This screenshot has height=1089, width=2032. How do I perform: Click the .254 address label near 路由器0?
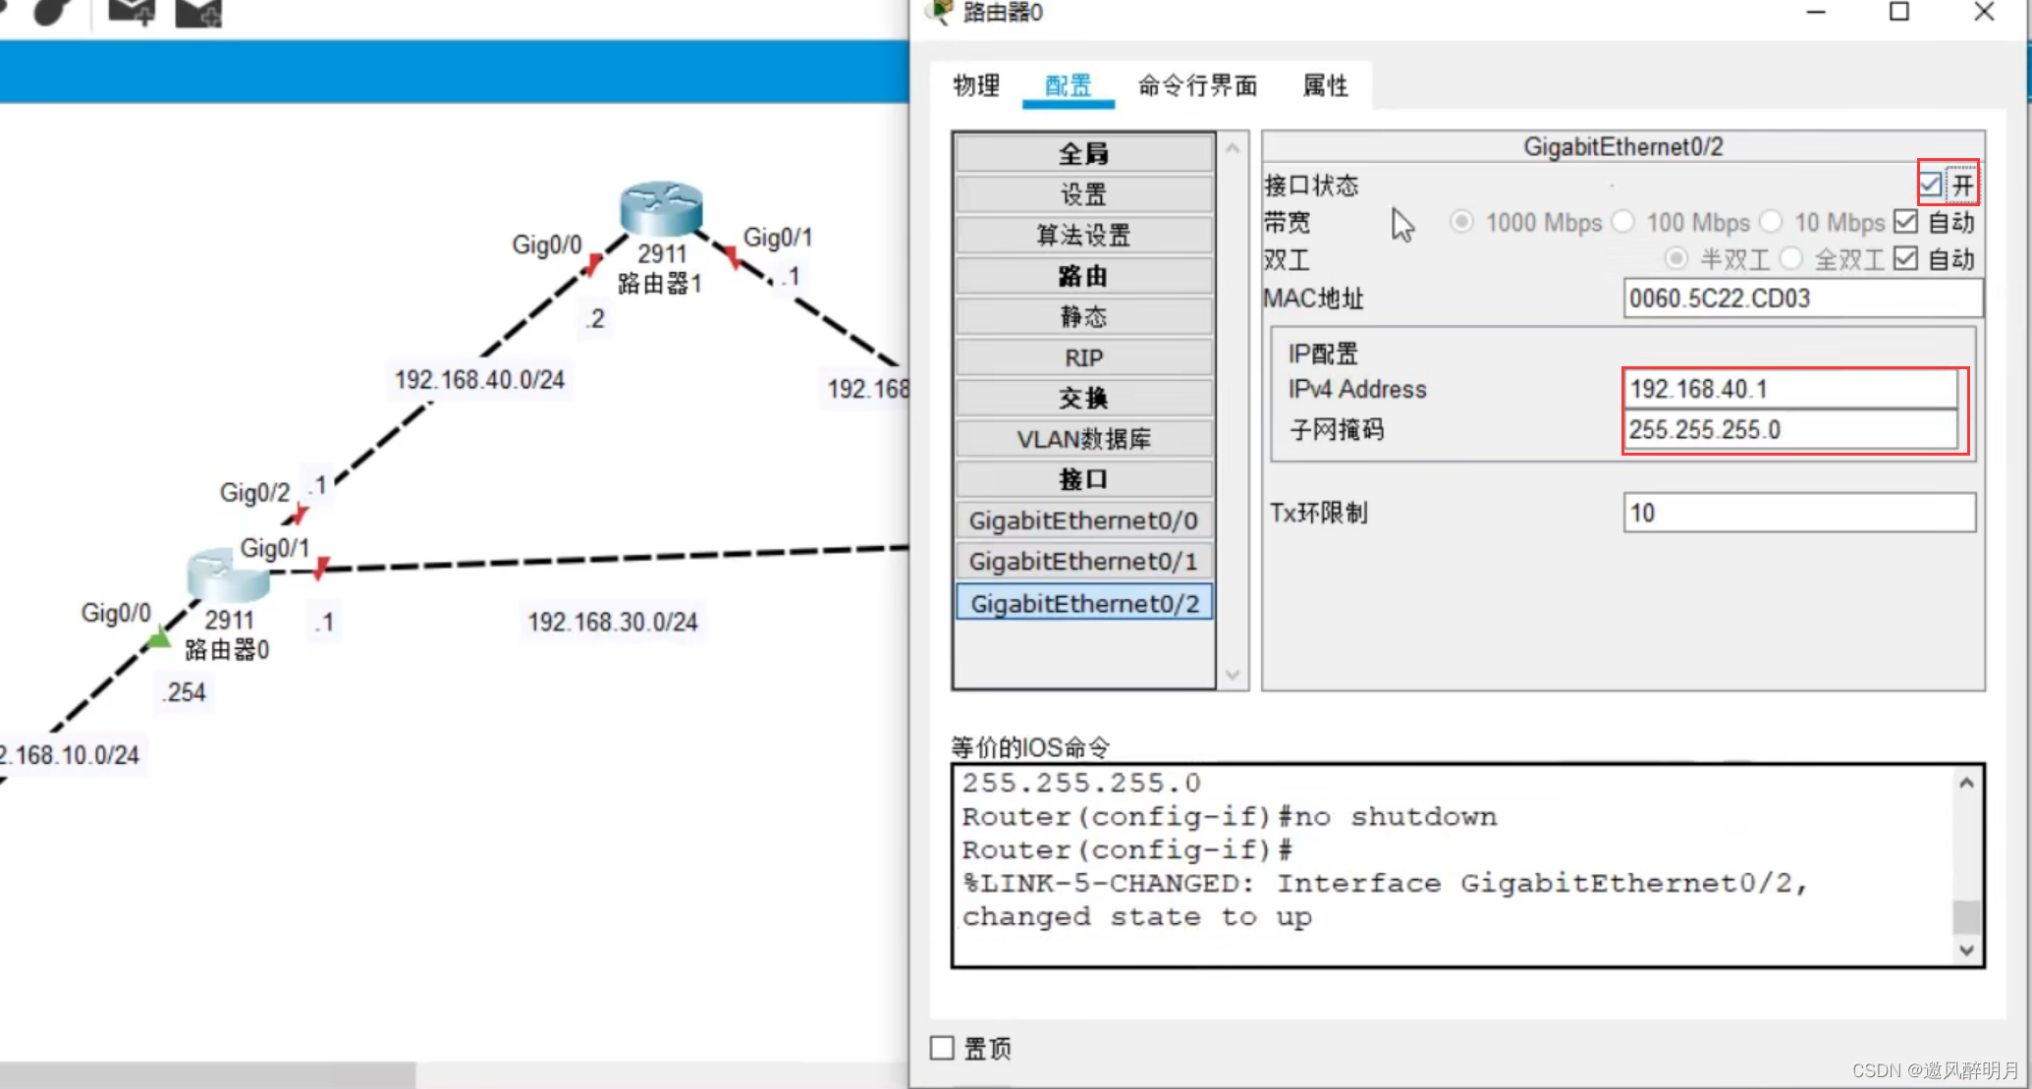coord(185,692)
